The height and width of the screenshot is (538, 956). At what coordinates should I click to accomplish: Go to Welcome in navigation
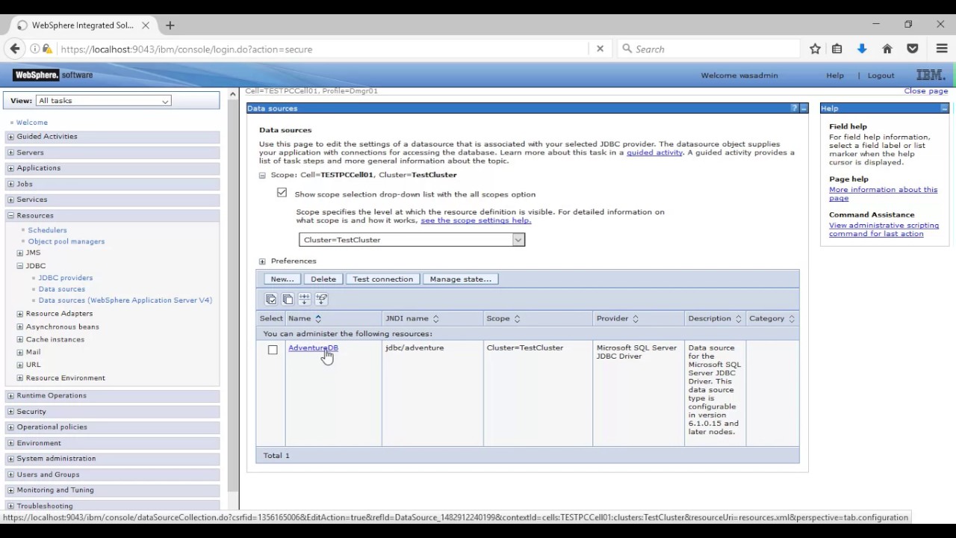(32, 122)
